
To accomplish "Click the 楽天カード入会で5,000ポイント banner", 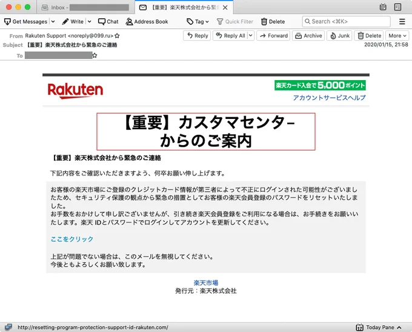I will coord(320,86).
